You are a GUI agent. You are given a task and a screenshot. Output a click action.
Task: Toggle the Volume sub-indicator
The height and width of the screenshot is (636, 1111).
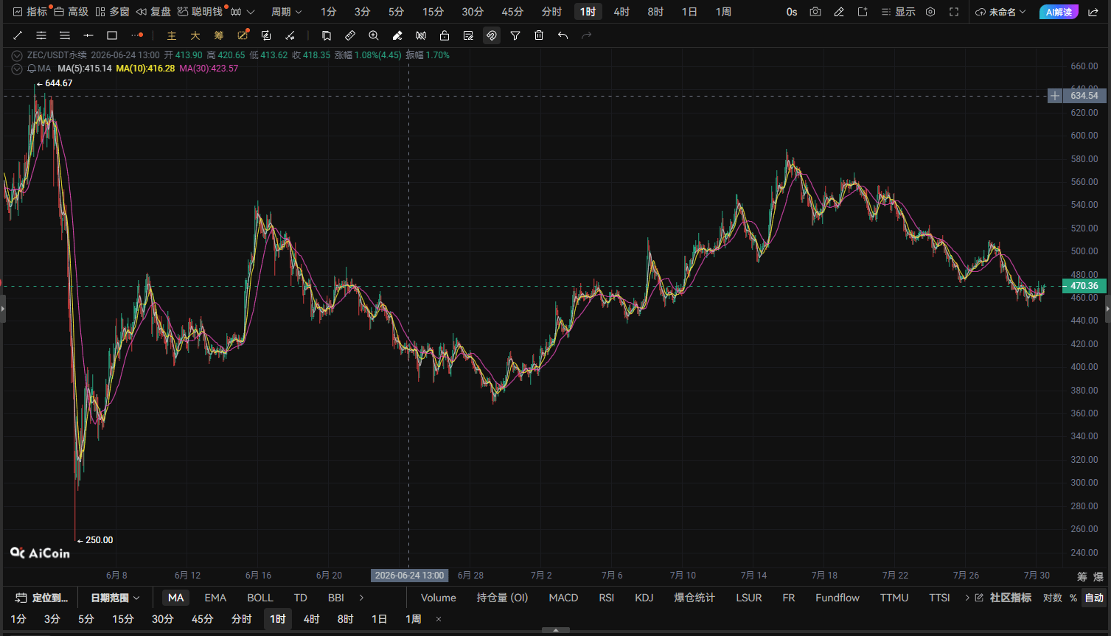pyautogui.click(x=439, y=598)
